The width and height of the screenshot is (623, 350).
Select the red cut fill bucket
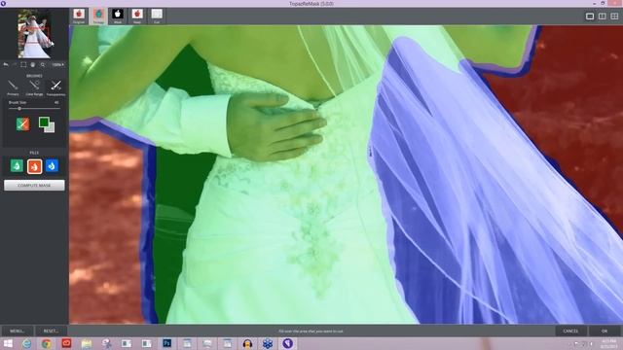click(x=35, y=166)
